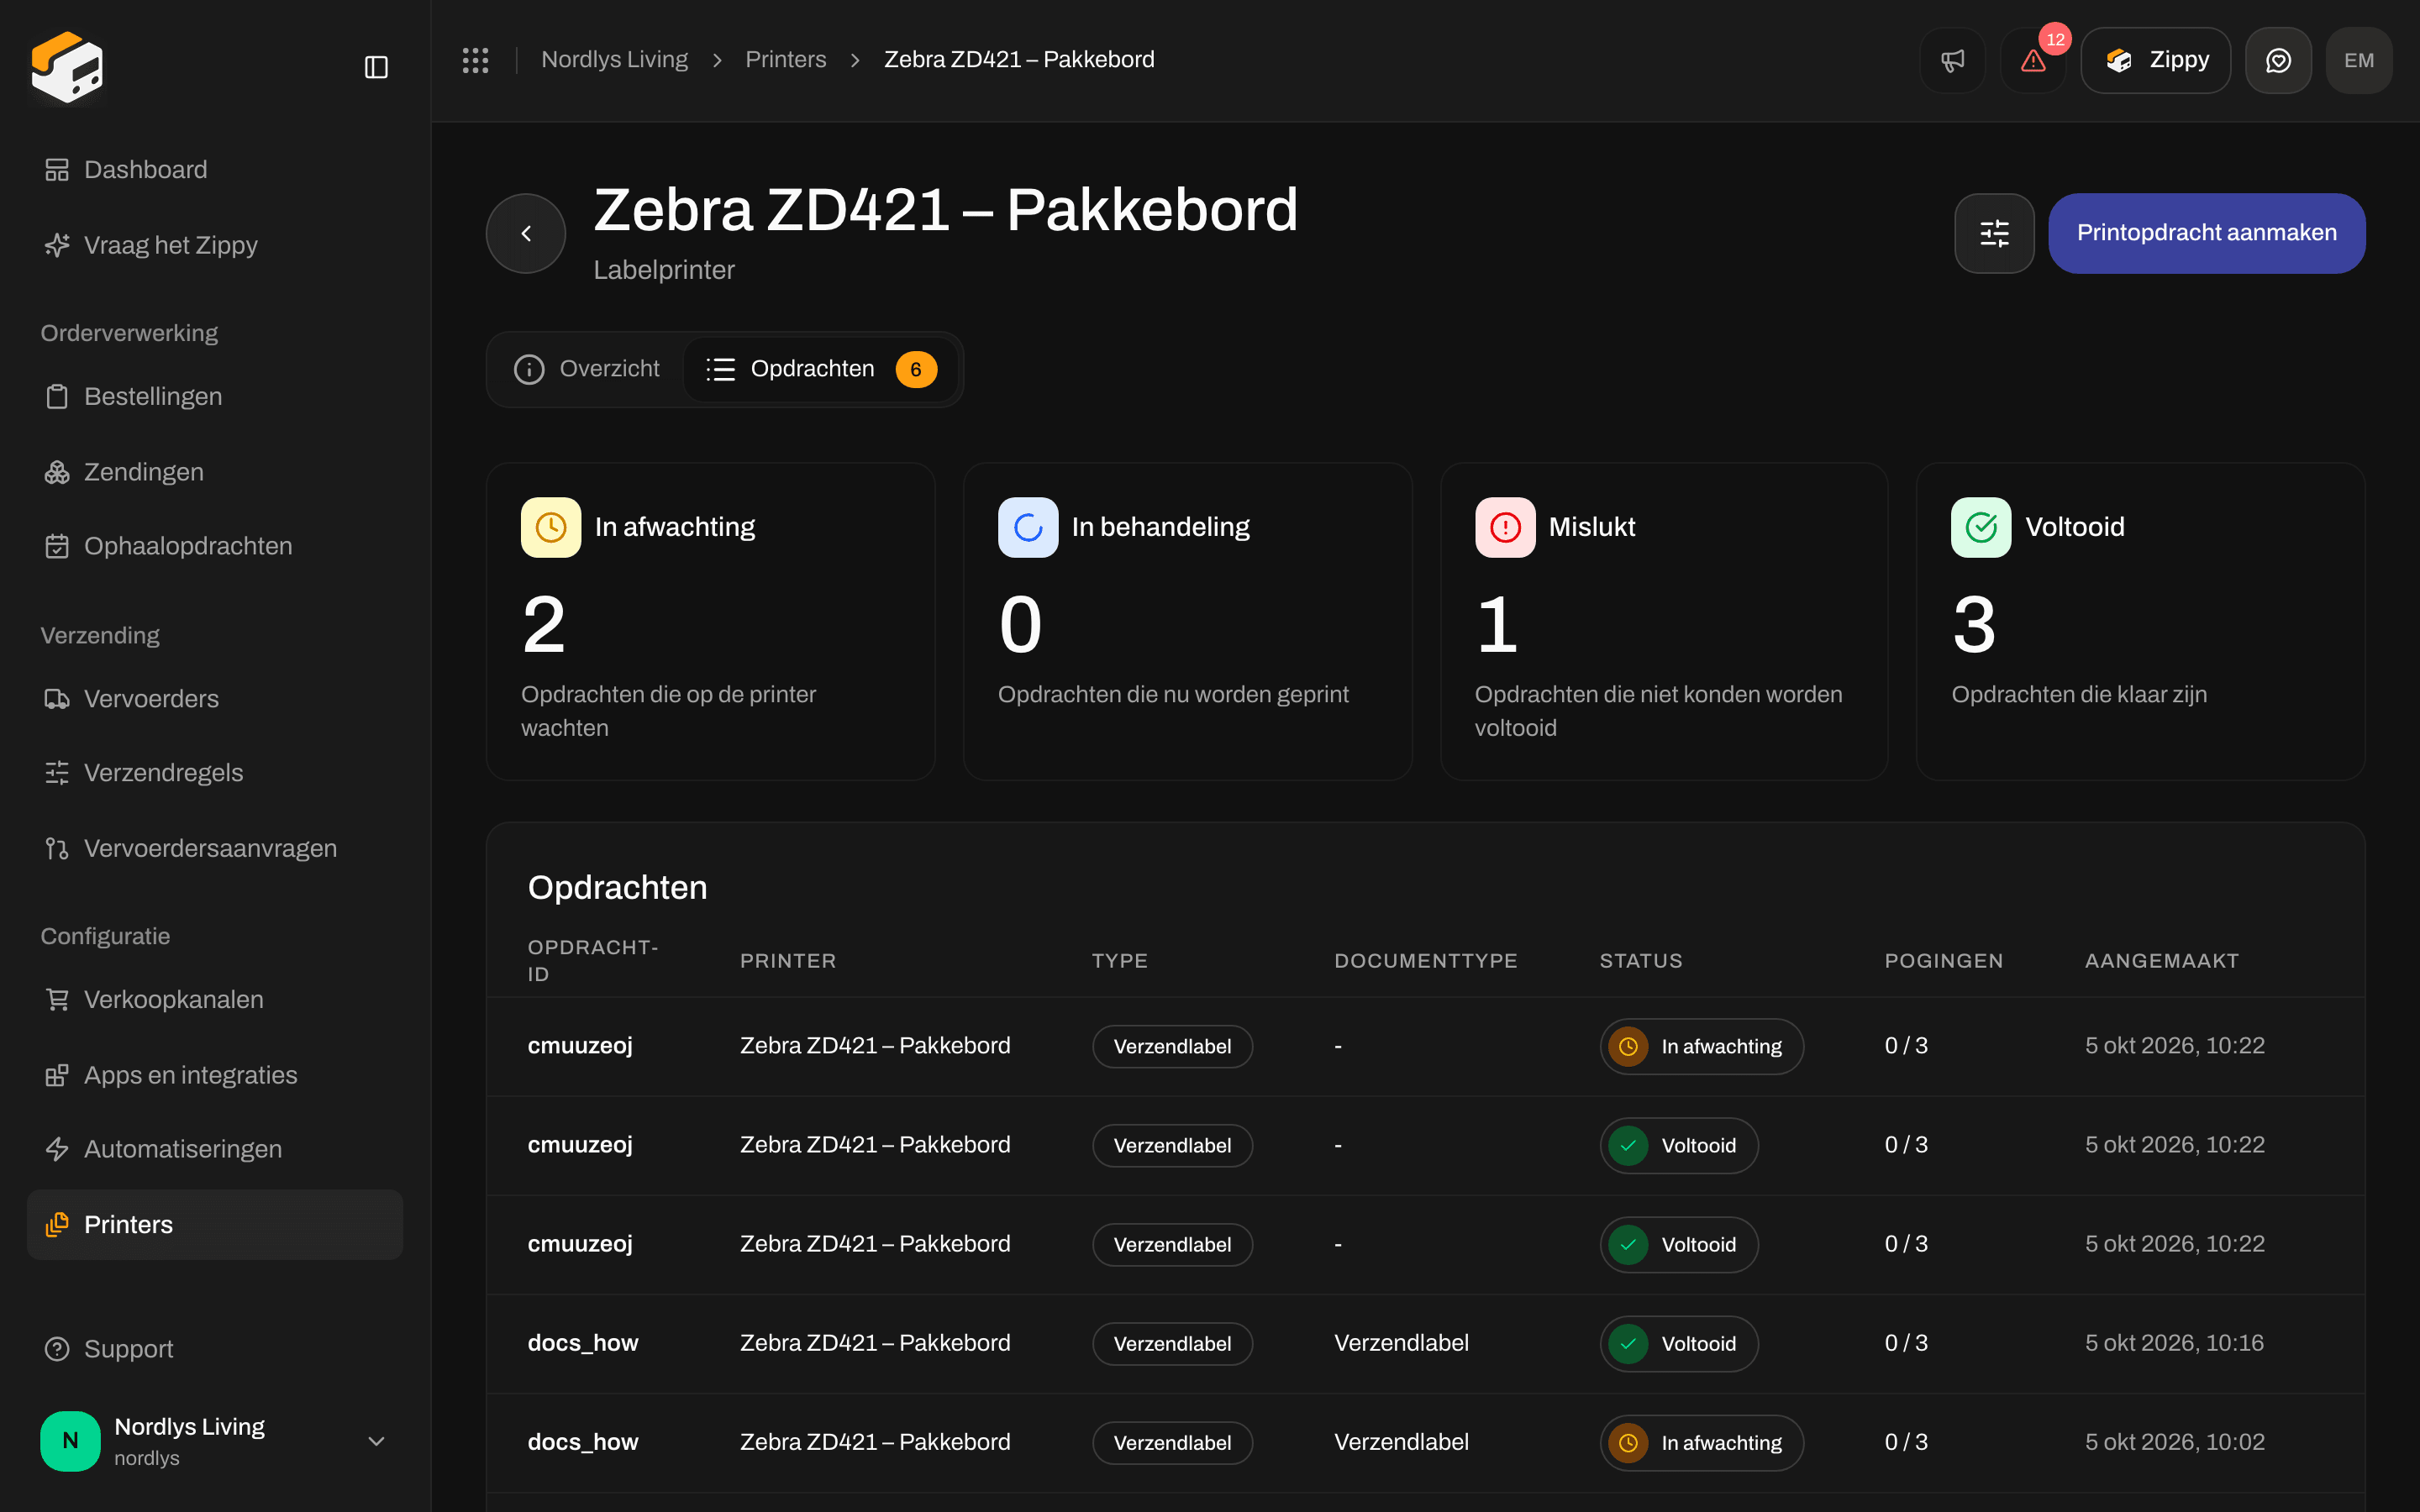The image size is (2420, 1512).
Task: Open the apps grid launcher icon
Action: click(475, 60)
